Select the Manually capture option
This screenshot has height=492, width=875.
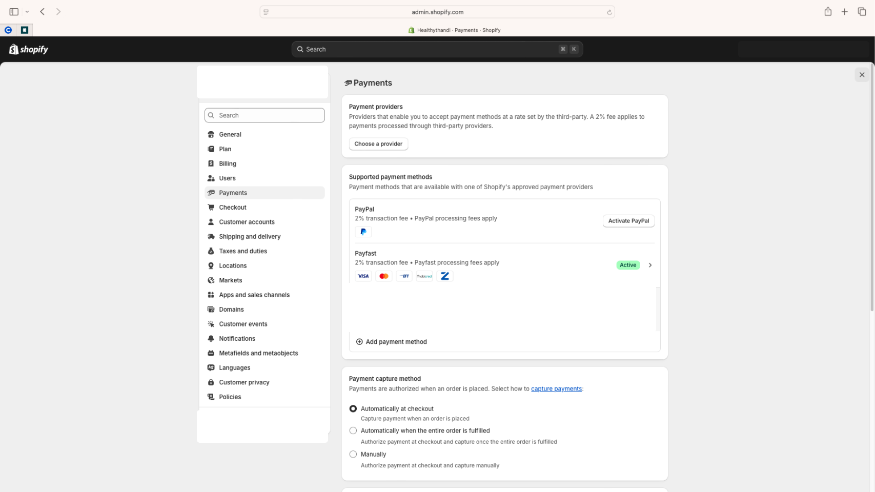(353, 454)
